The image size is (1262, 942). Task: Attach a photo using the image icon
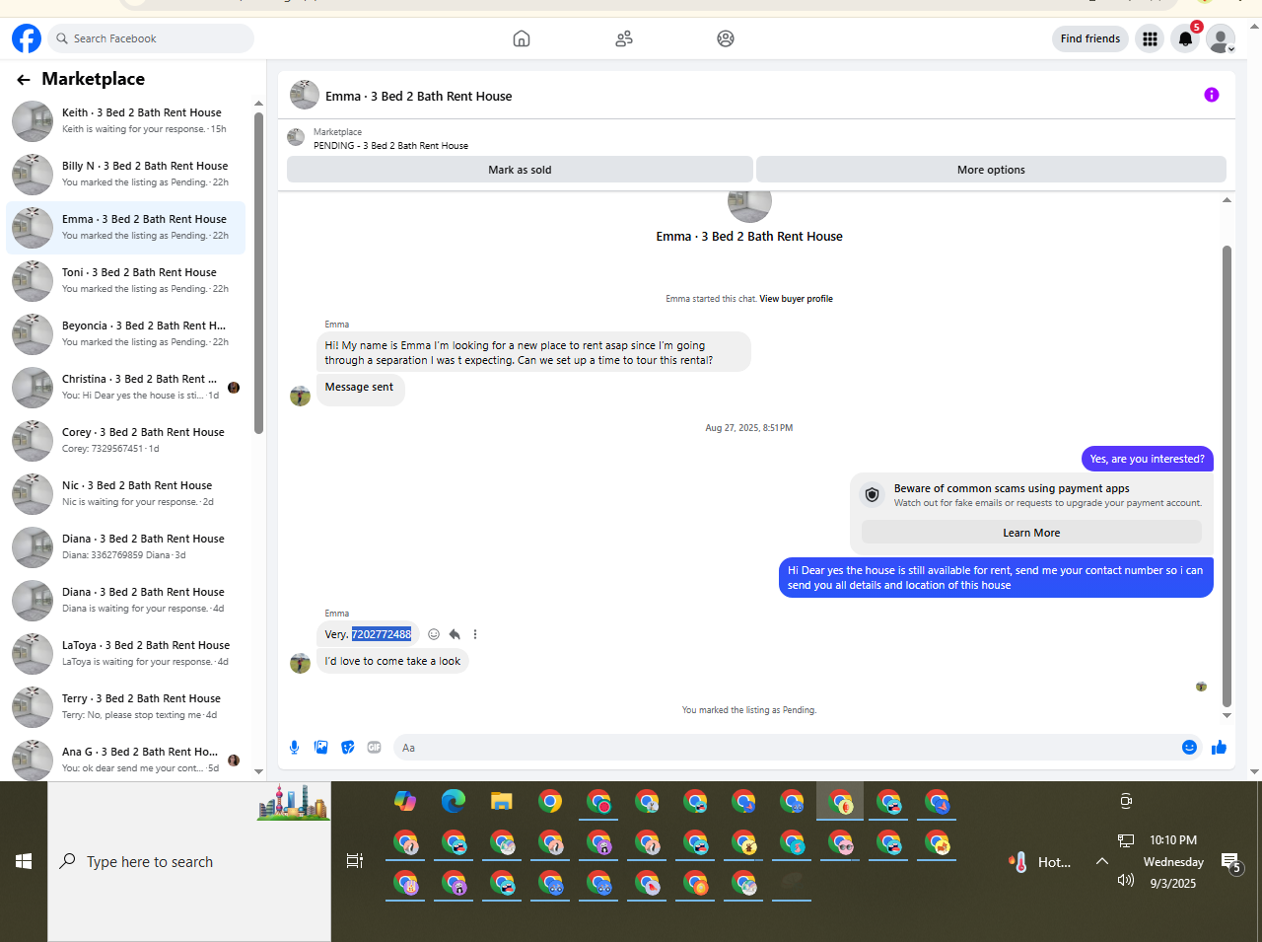(321, 748)
